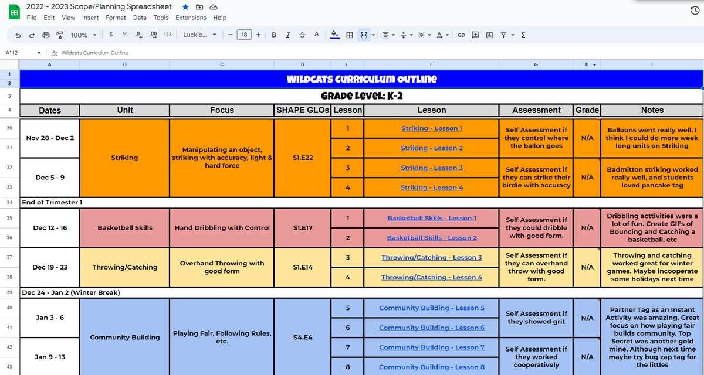
Task: Open the Zoom 100% dropdown
Action: 83,35
